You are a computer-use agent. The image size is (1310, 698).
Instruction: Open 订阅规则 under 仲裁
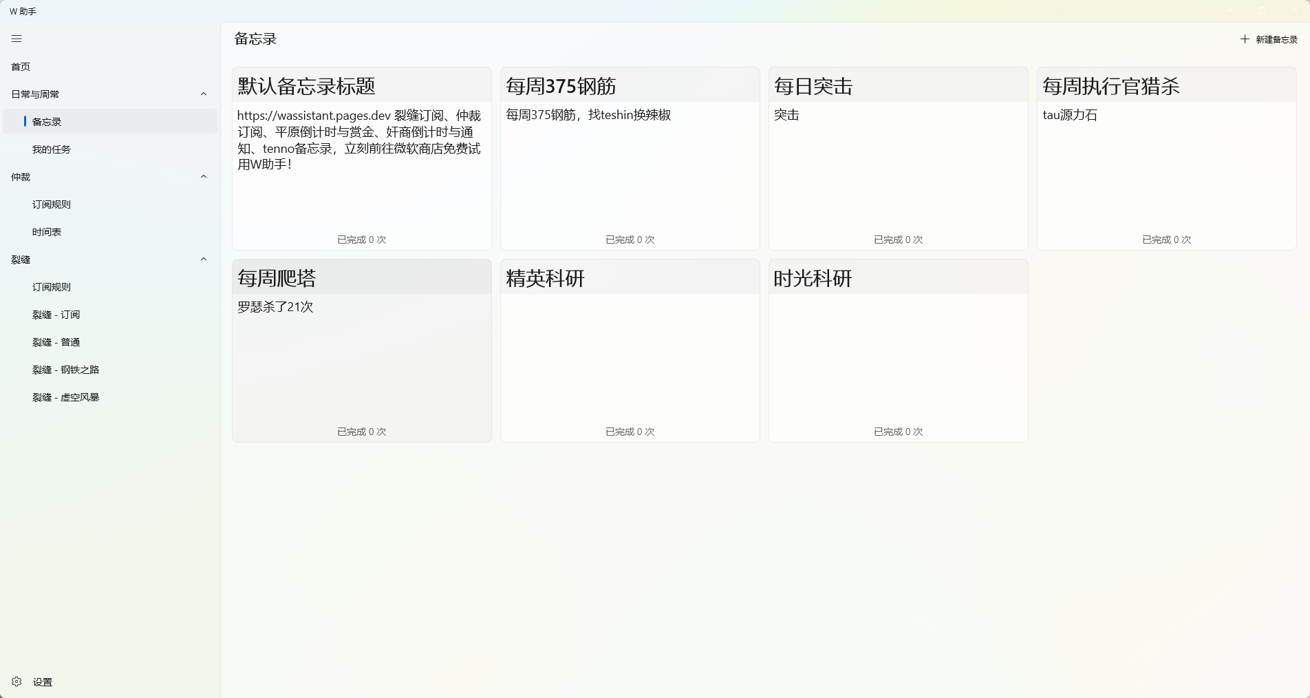52,204
